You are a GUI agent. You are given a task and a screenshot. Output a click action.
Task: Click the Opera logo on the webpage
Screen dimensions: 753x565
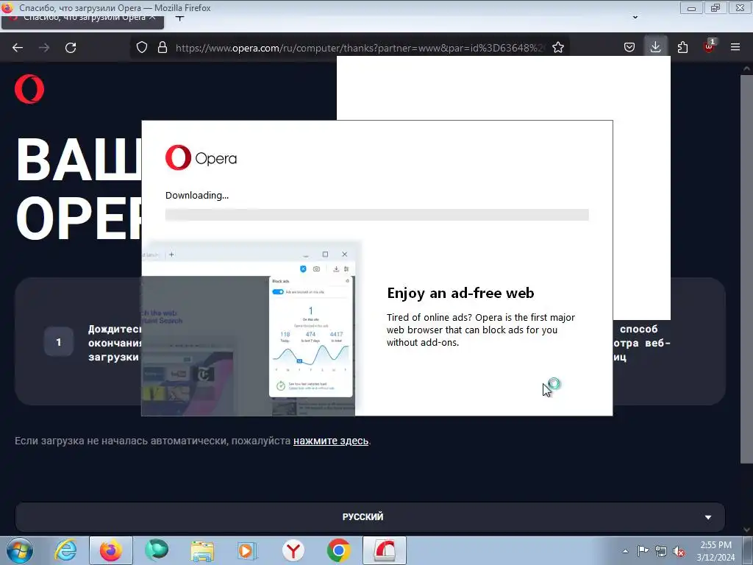(x=29, y=89)
